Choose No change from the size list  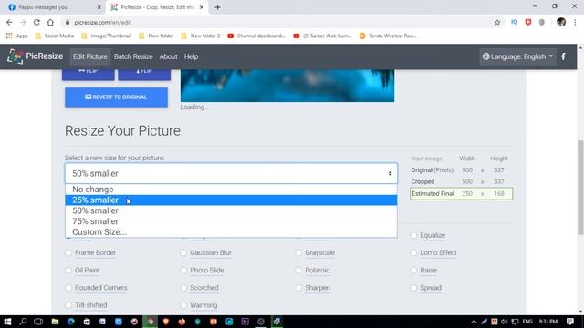click(x=231, y=190)
